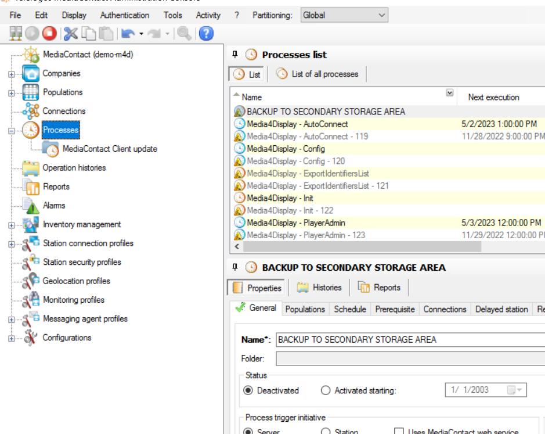Click the Populations tree icon
Image resolution: width=545 pixels, height=434 pixels.
coord(31,92)
